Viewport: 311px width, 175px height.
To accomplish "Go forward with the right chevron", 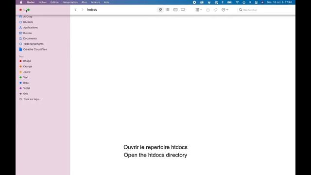I will (82, 10).
